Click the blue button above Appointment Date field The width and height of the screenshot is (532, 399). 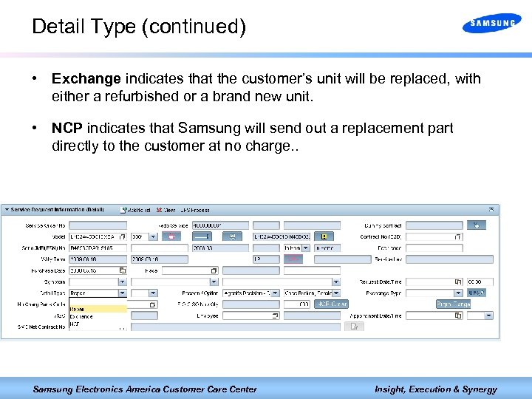point(453,304)
